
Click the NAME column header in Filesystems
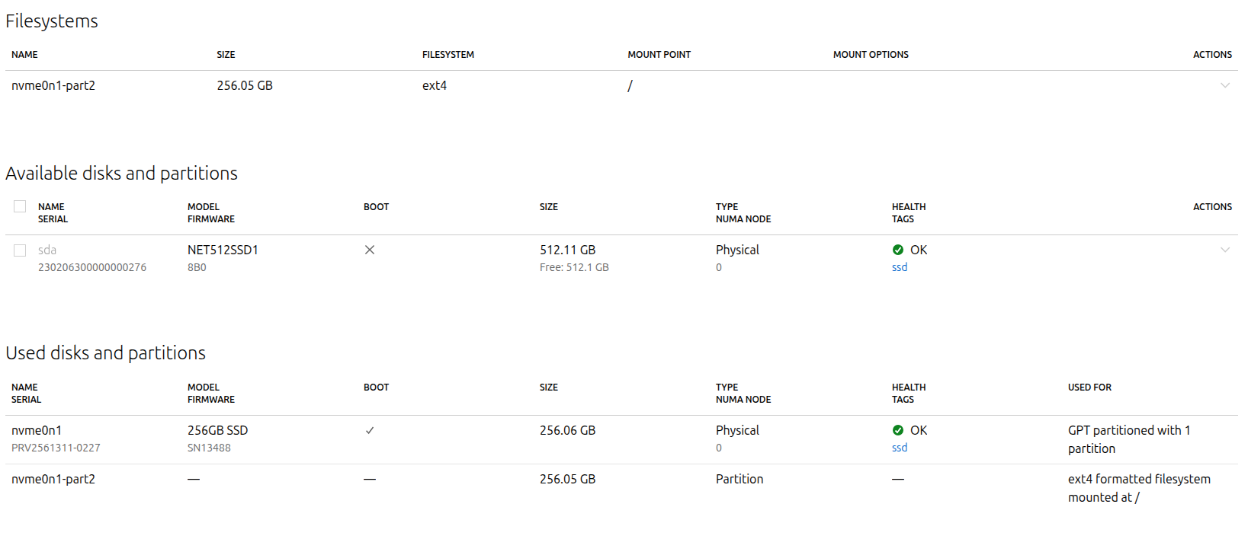click(x=24, y=55)
